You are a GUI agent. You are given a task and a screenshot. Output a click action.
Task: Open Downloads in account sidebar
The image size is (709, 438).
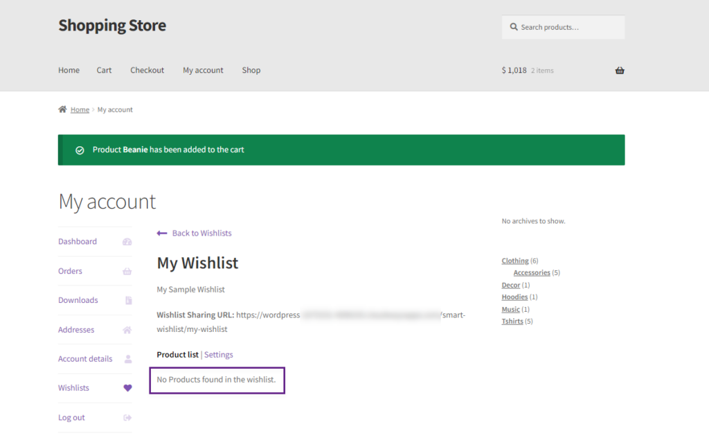pyautogui.click(x=78, y=301)
